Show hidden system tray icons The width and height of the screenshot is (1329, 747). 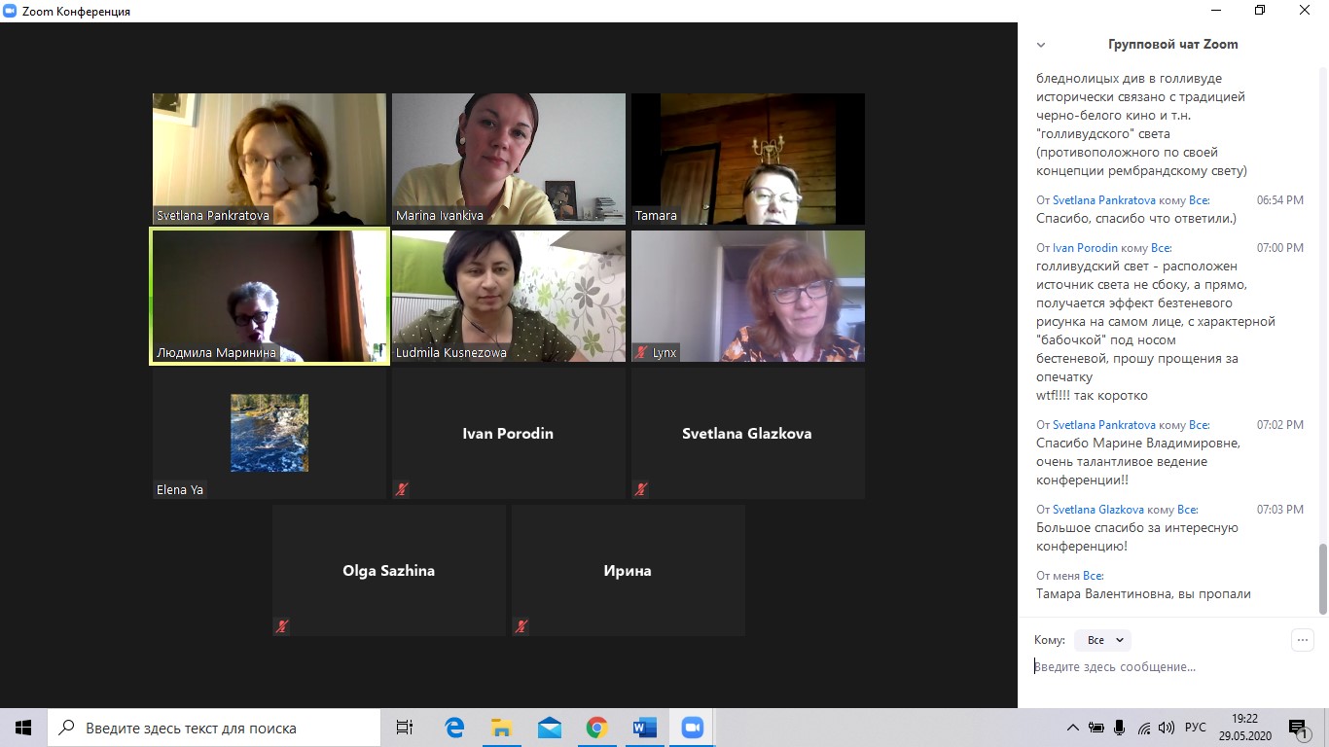click(x=1073, y=728)
